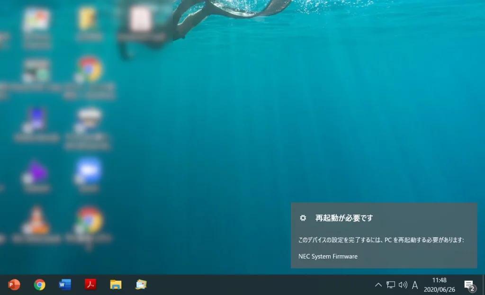Open PowerPoint from the taskbar
The image size is (485, 295).
[x=14, y=285]
